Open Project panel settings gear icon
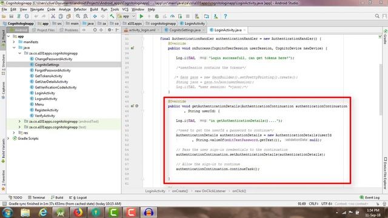This screenshot has width=388, height=218. point(110,30)
